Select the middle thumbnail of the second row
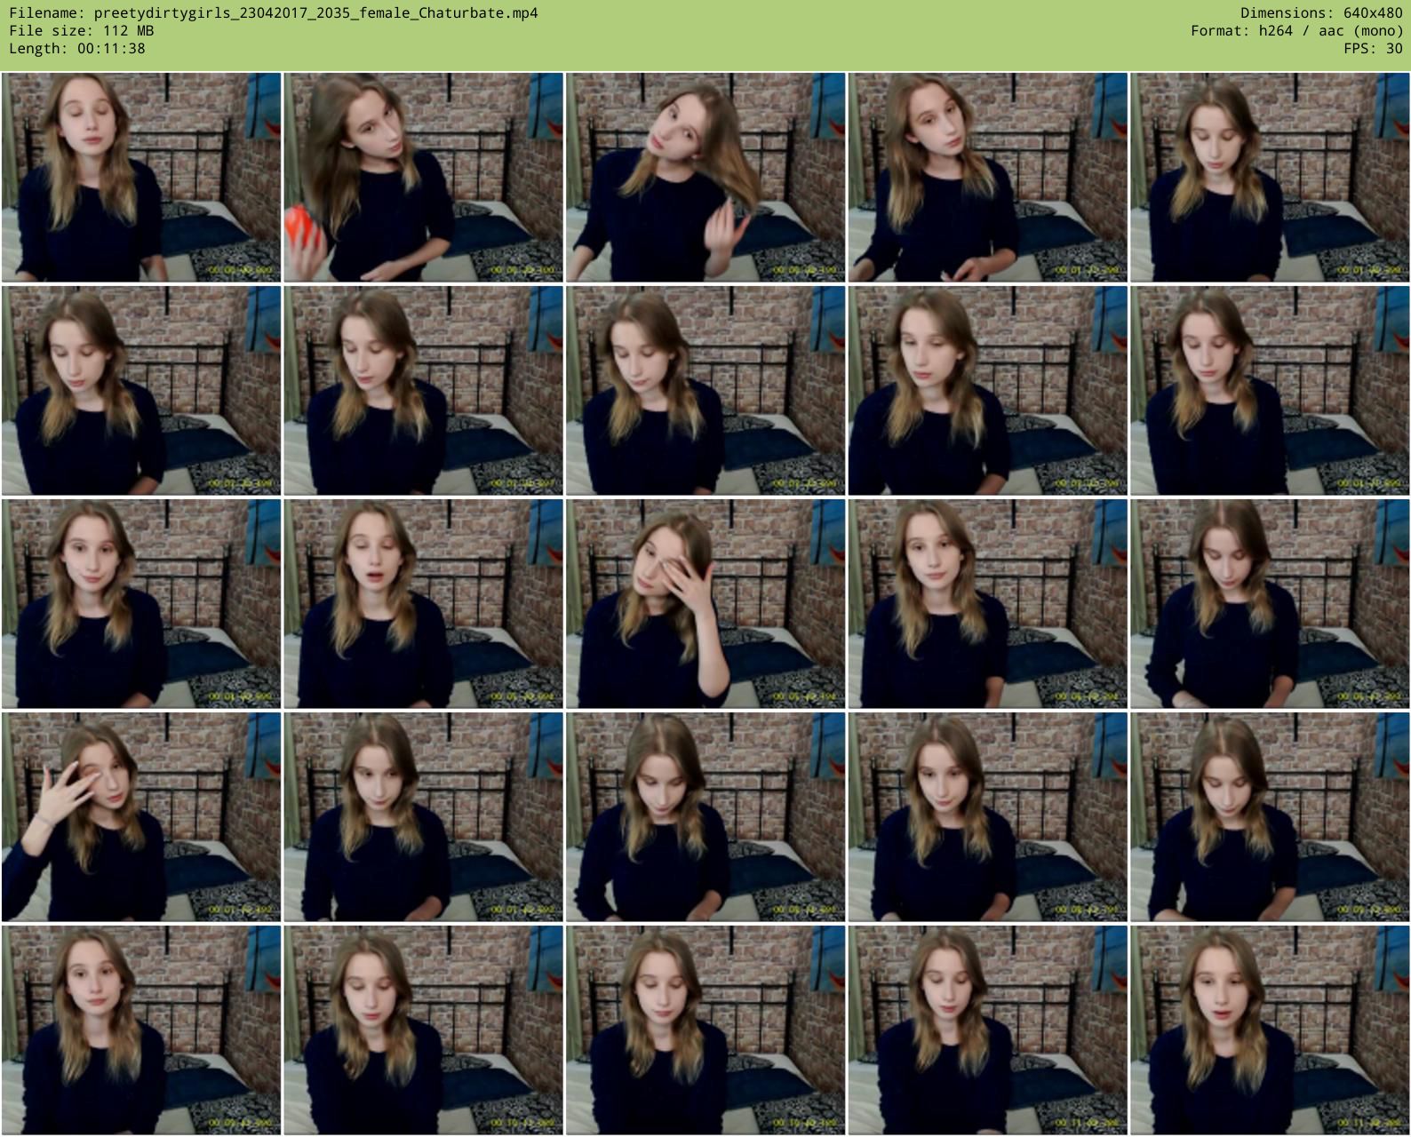1411x1137 pixels. (705, 390)
